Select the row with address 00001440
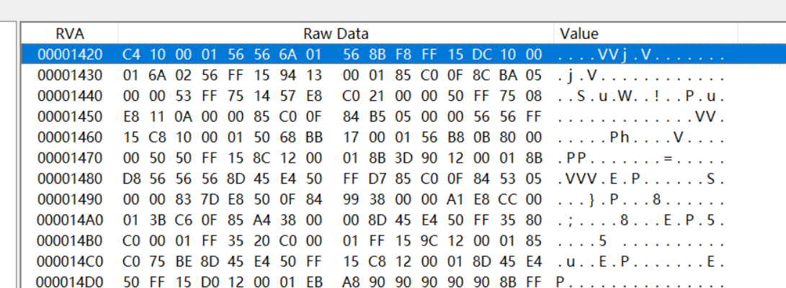 pos(70,96)
